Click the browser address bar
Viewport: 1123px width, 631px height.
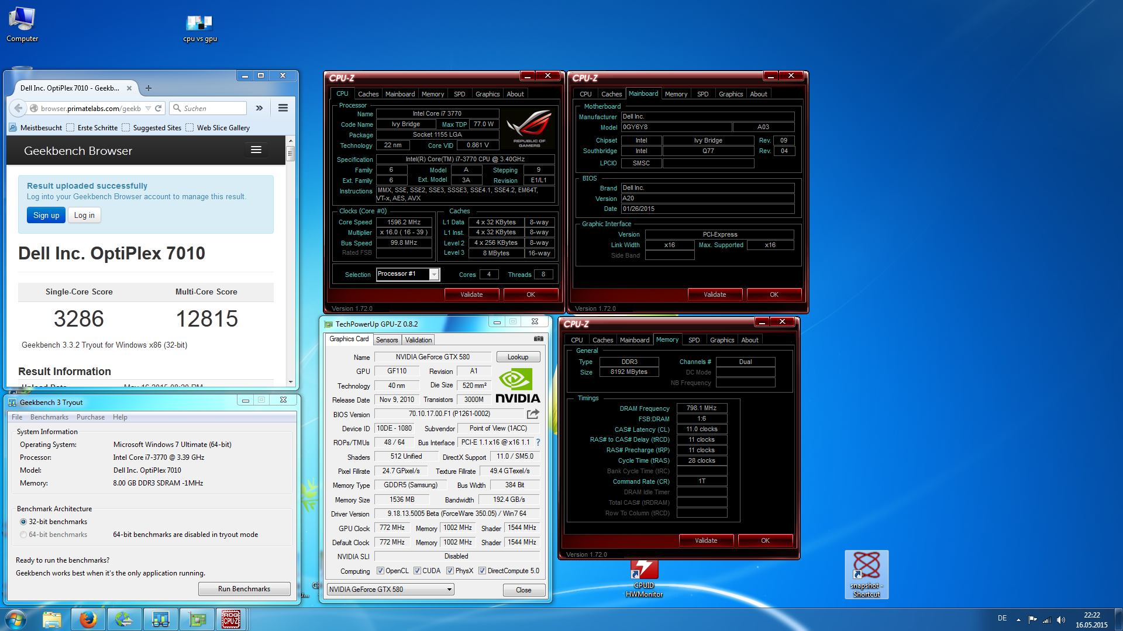(x=91, y=108)
